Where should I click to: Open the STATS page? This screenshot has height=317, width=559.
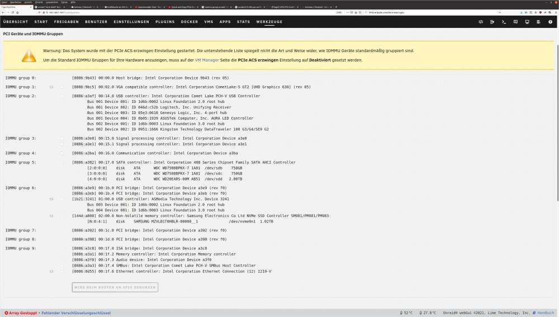coord(244,22)
